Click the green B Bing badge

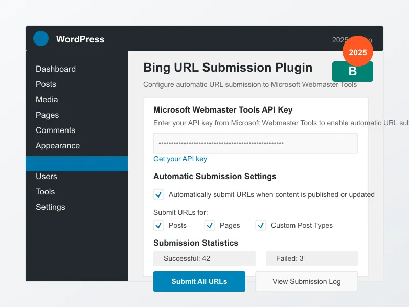click(353, 72)
